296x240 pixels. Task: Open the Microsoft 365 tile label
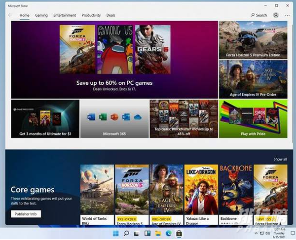click(114, 134)
